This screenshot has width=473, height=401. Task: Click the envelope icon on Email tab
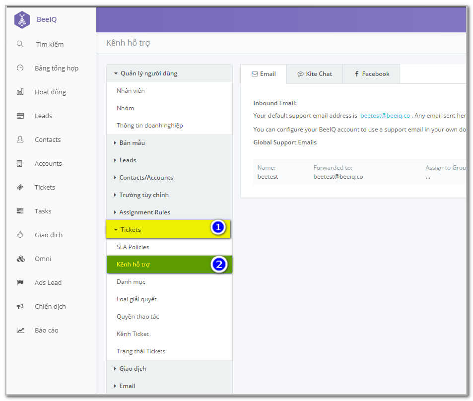coord(255,74)
